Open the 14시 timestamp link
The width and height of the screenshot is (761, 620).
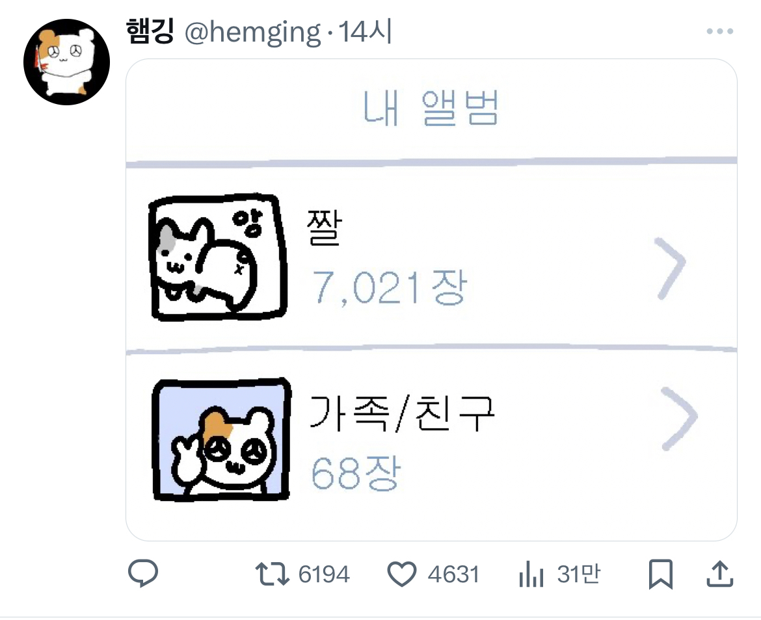[x=365, y=32]
